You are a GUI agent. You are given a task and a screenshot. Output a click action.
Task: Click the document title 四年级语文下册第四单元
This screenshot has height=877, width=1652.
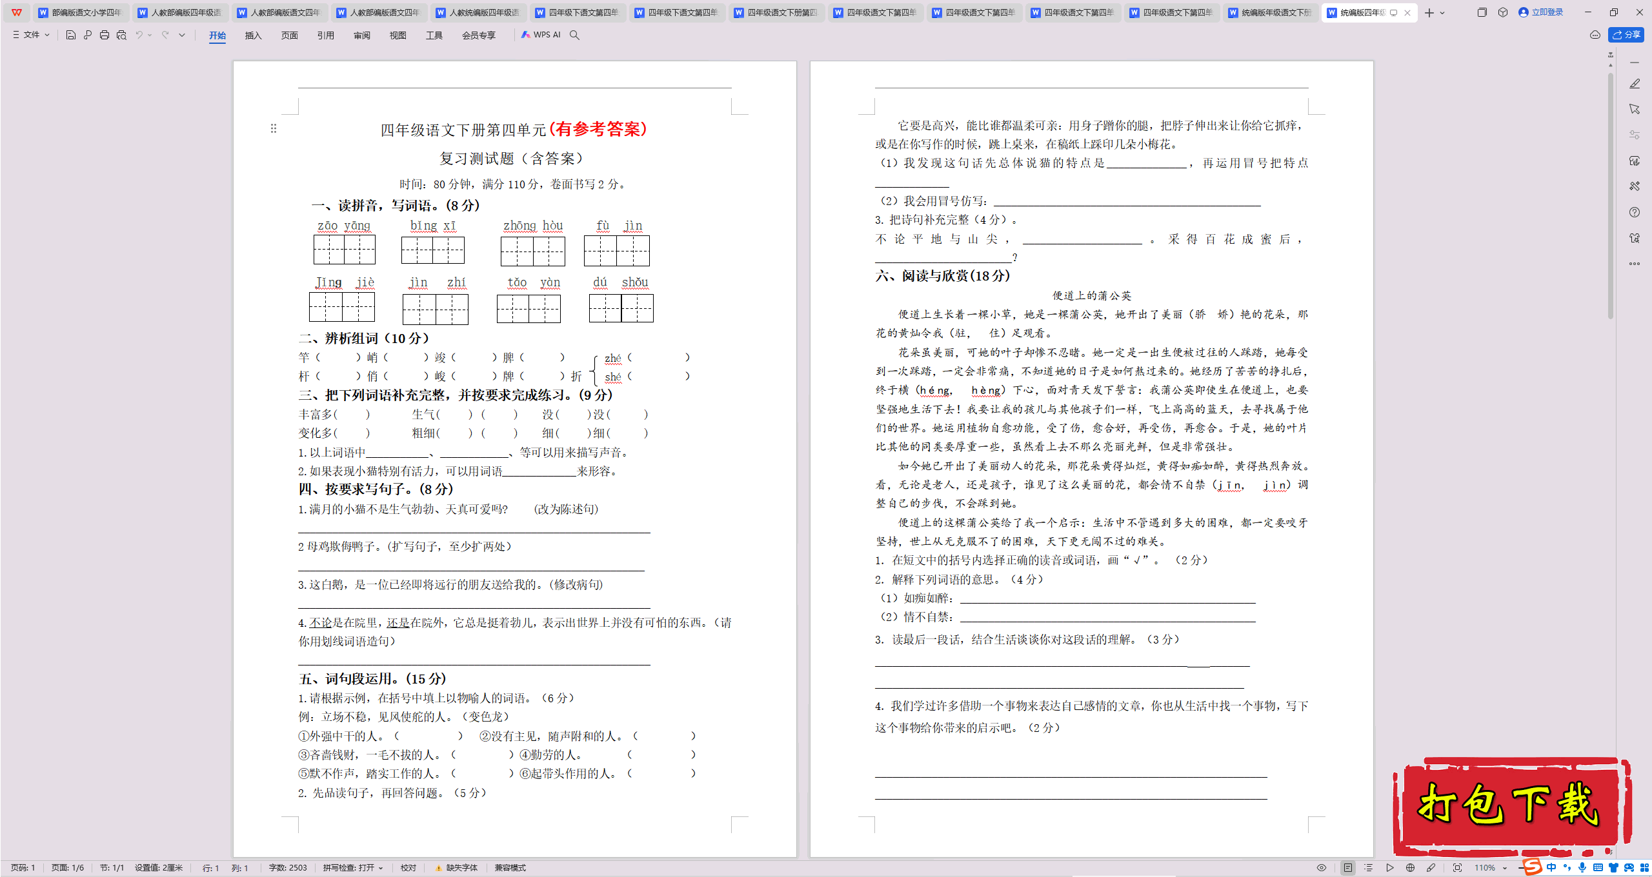pyautogui.click(x=463, y=130)
